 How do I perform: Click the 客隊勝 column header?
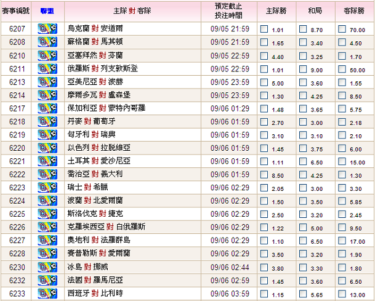(x=354, y=11)
